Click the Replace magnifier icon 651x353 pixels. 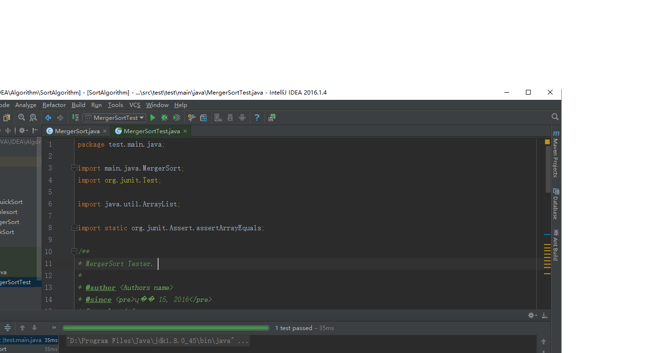[x=33, y=118]
